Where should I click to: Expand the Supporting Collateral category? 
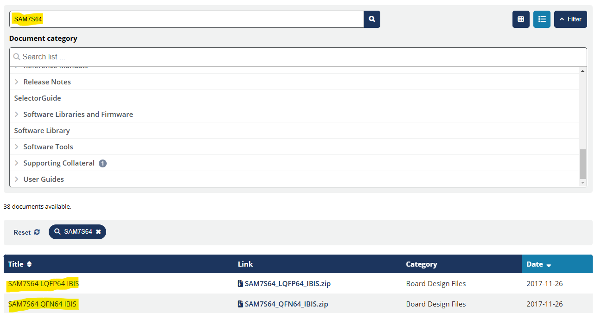pos(17,163)
